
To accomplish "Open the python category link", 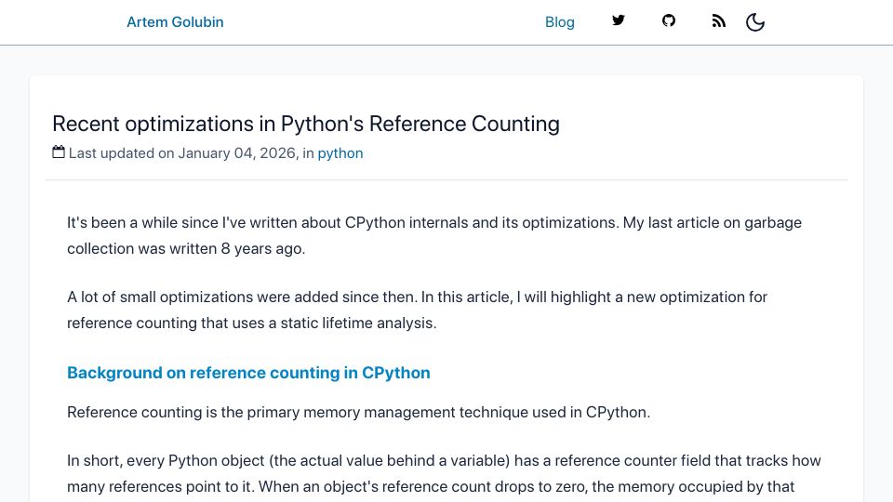I will 340,153.
